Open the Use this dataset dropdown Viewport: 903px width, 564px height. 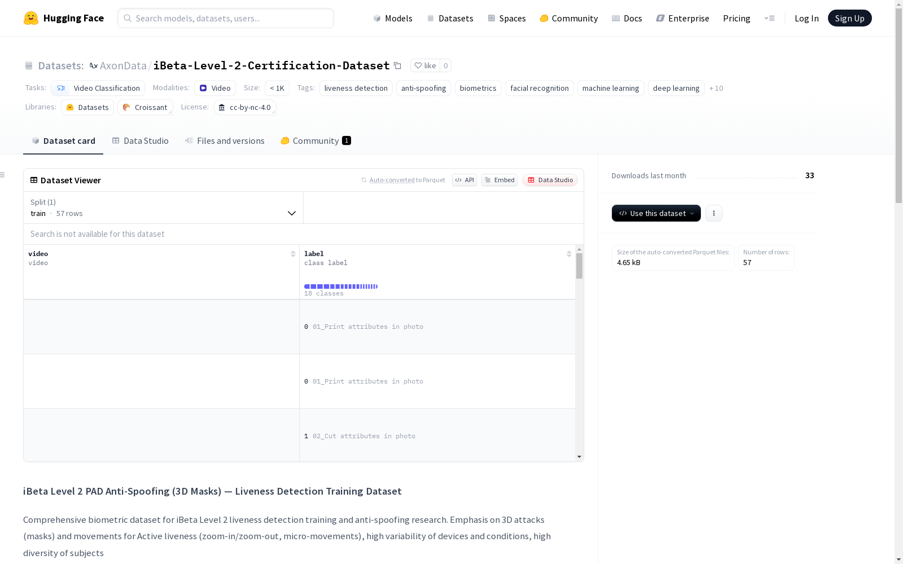656,213
